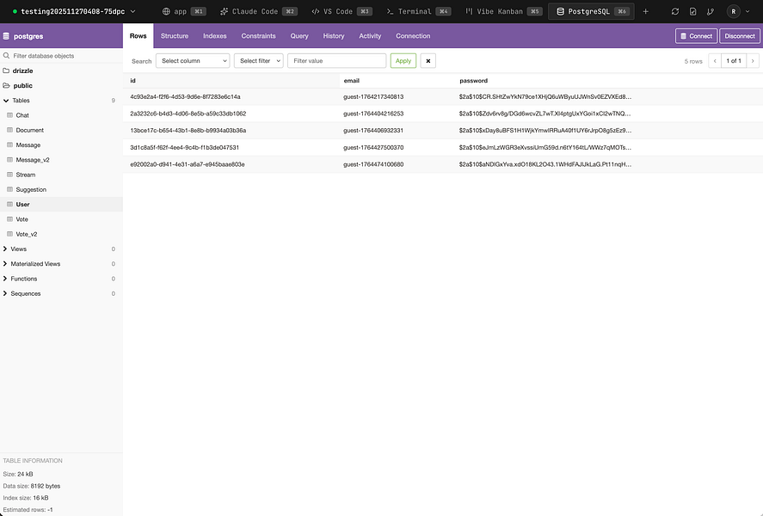Click the Stream table icon
763x516 pixels.
pos(9,175)
